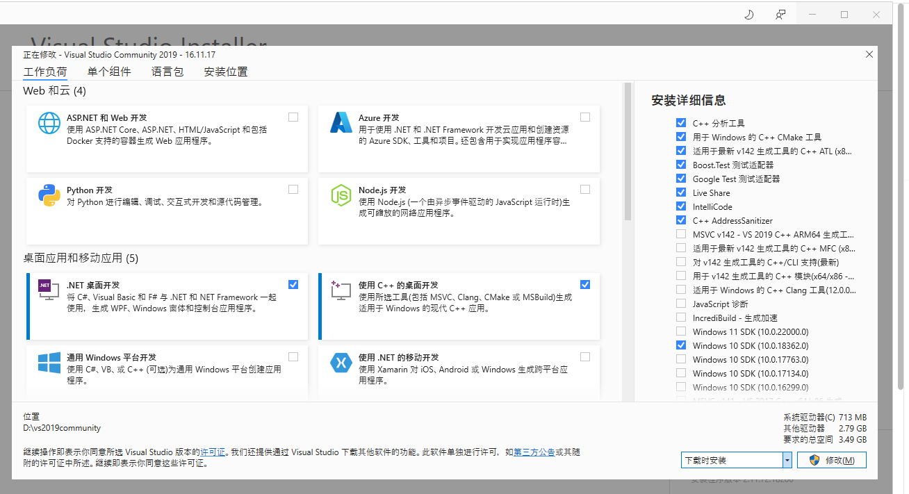
Task: Click the Python development snake icon
Action: coord(49,195)
